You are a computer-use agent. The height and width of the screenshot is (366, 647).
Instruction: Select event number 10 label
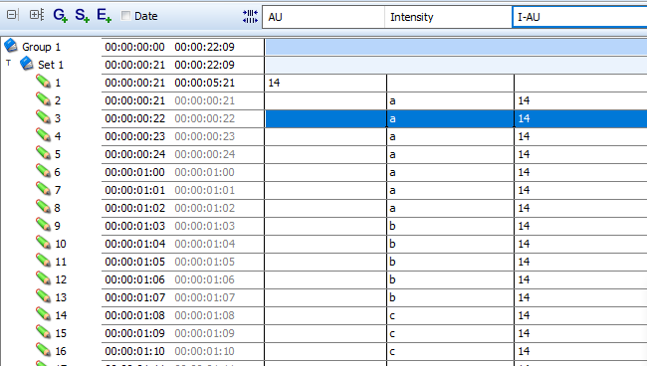click(61, 244)
